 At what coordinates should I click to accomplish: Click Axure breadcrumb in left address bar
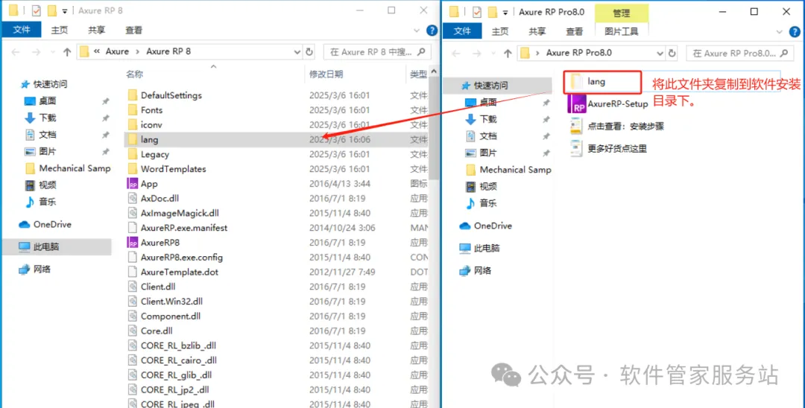pyautogui.click(x=117, y=52)
